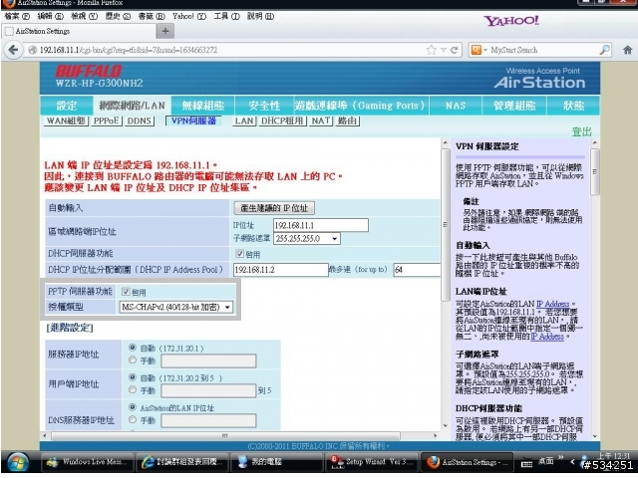
Task: Go to the DHCP租用 sub-tab
Action: click(282, 120)
